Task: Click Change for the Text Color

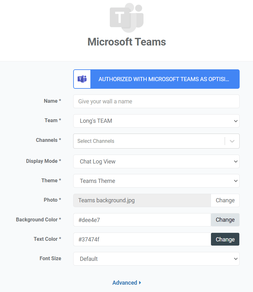Action: pyautogui.click(x=225, y=239)
